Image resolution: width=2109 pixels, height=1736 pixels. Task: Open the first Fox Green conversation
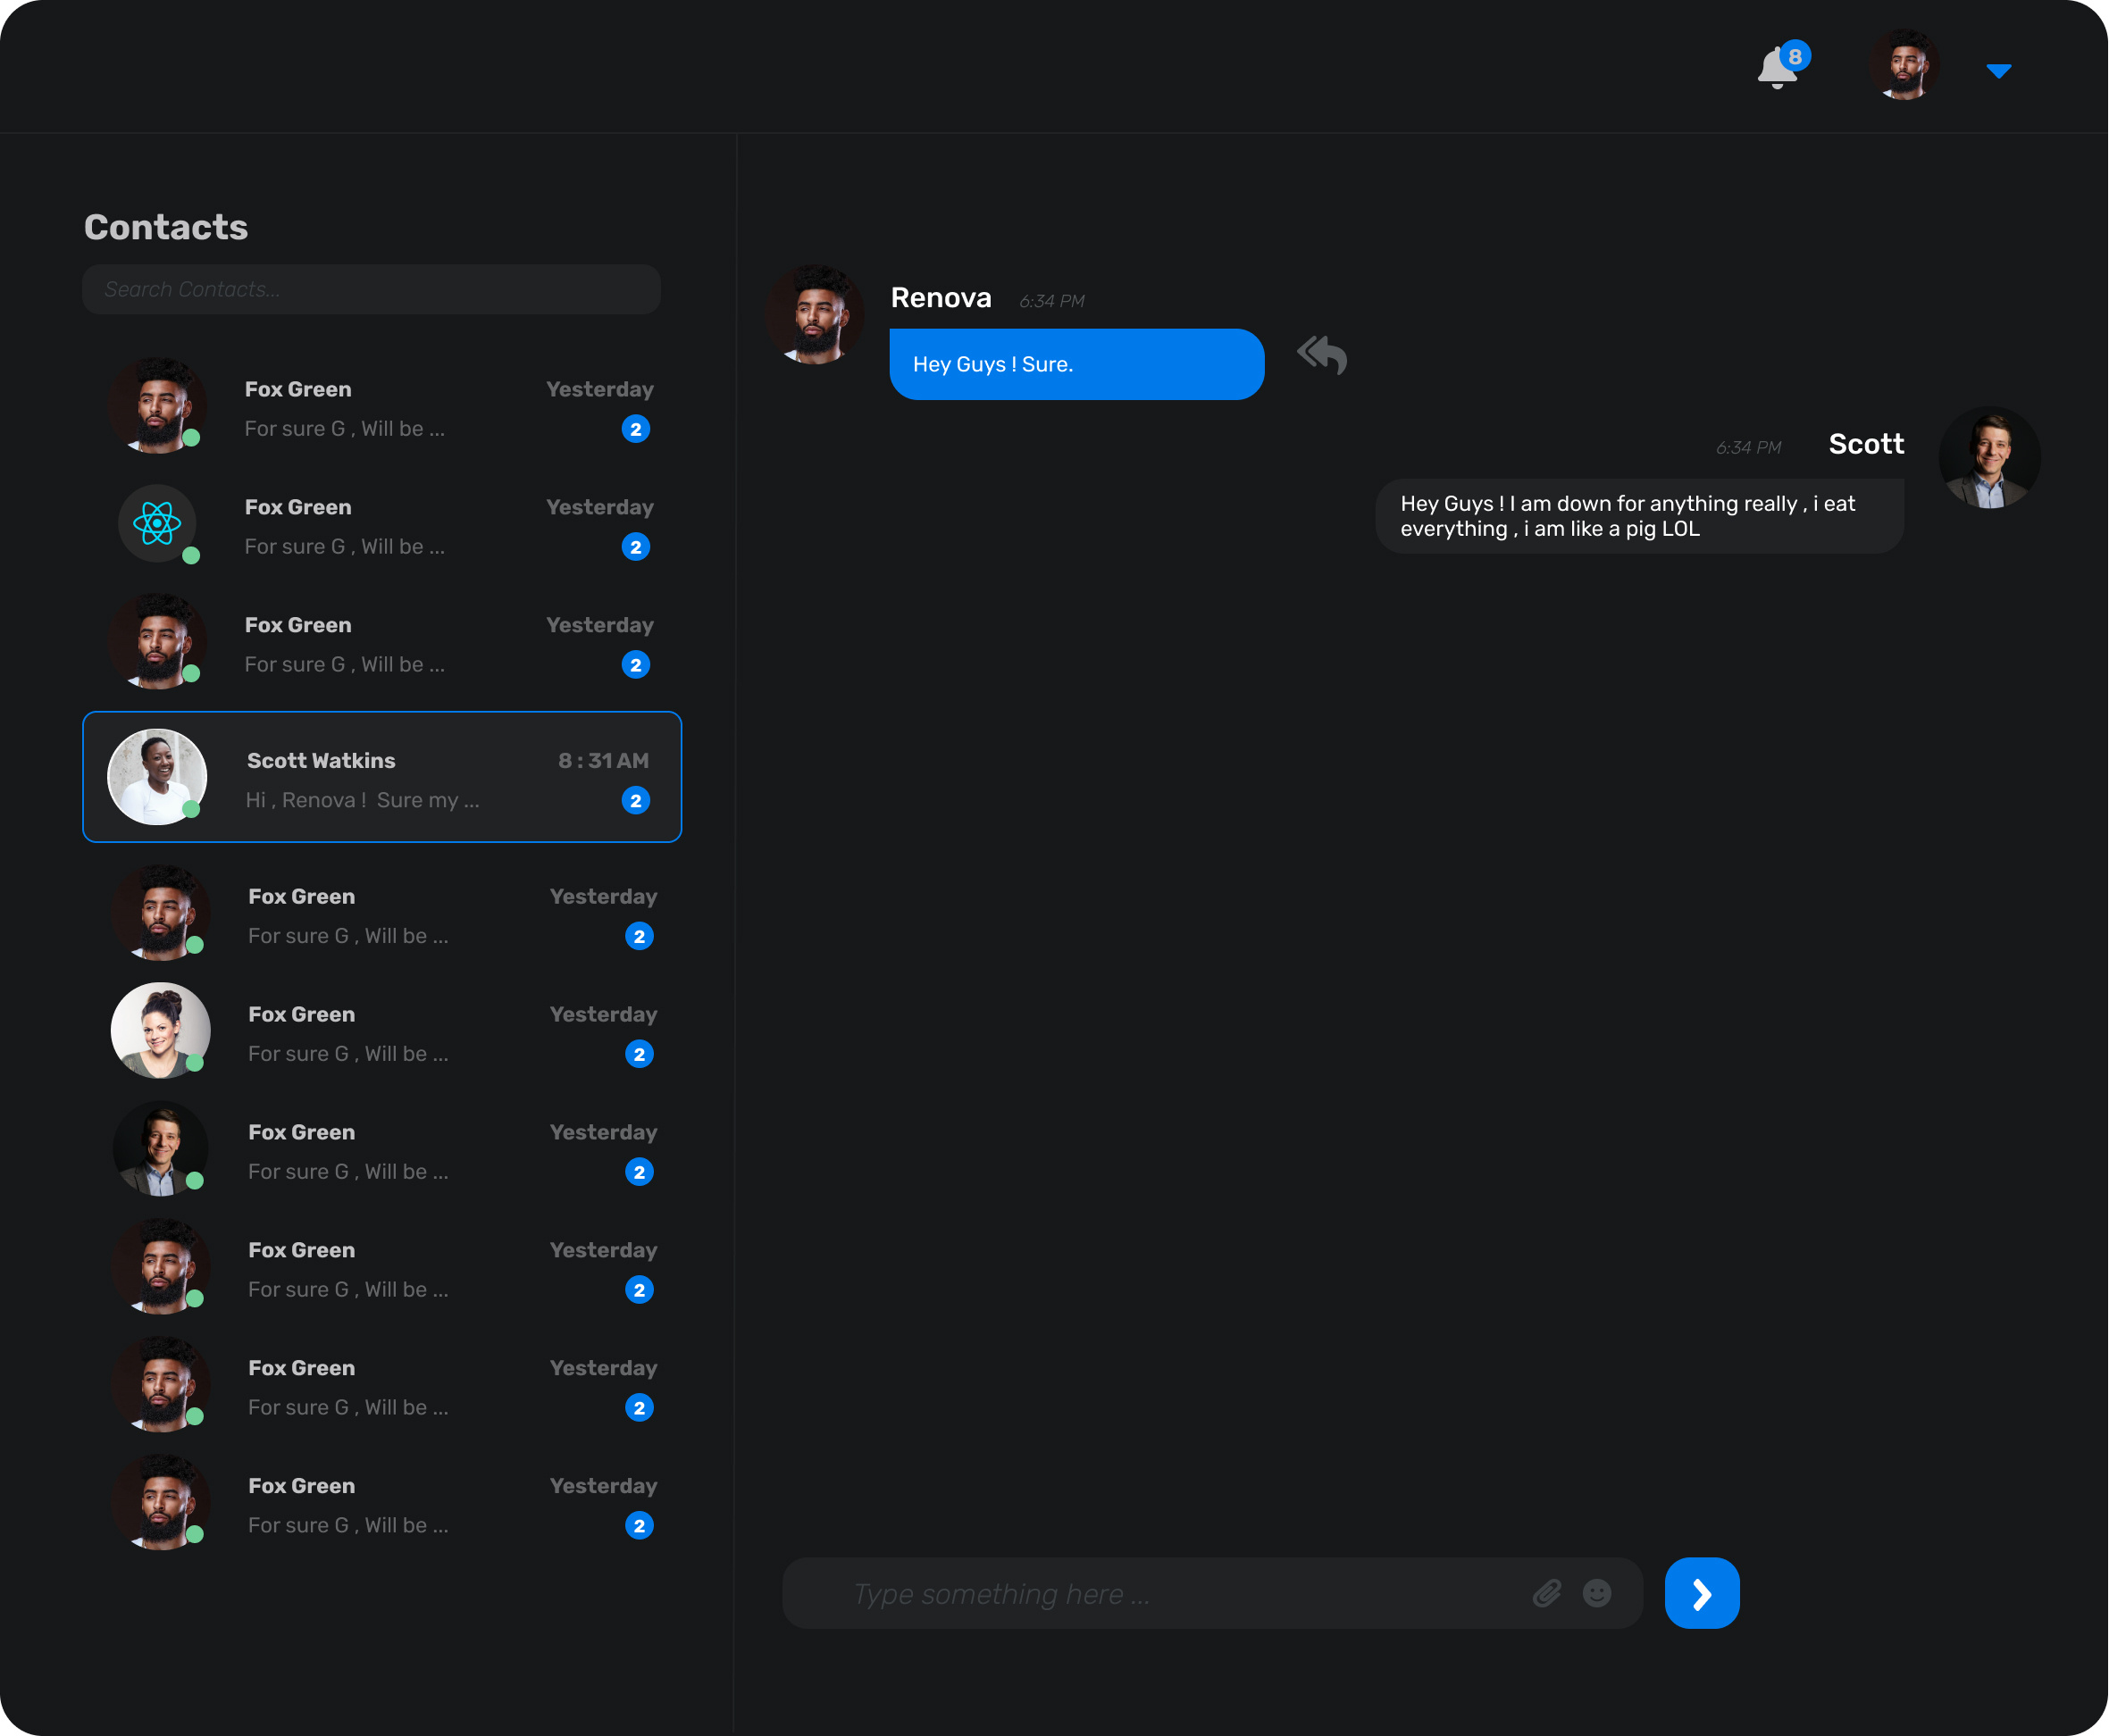click(x=382, y=407)
